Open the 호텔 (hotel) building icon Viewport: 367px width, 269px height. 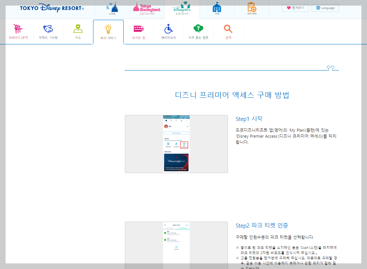coord(217,9)
